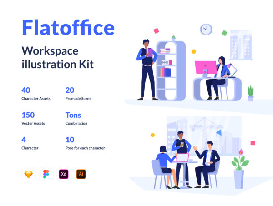Click the Adobe Illustrator Ai icon
This screenshot has width=273, height=206.
81,174
